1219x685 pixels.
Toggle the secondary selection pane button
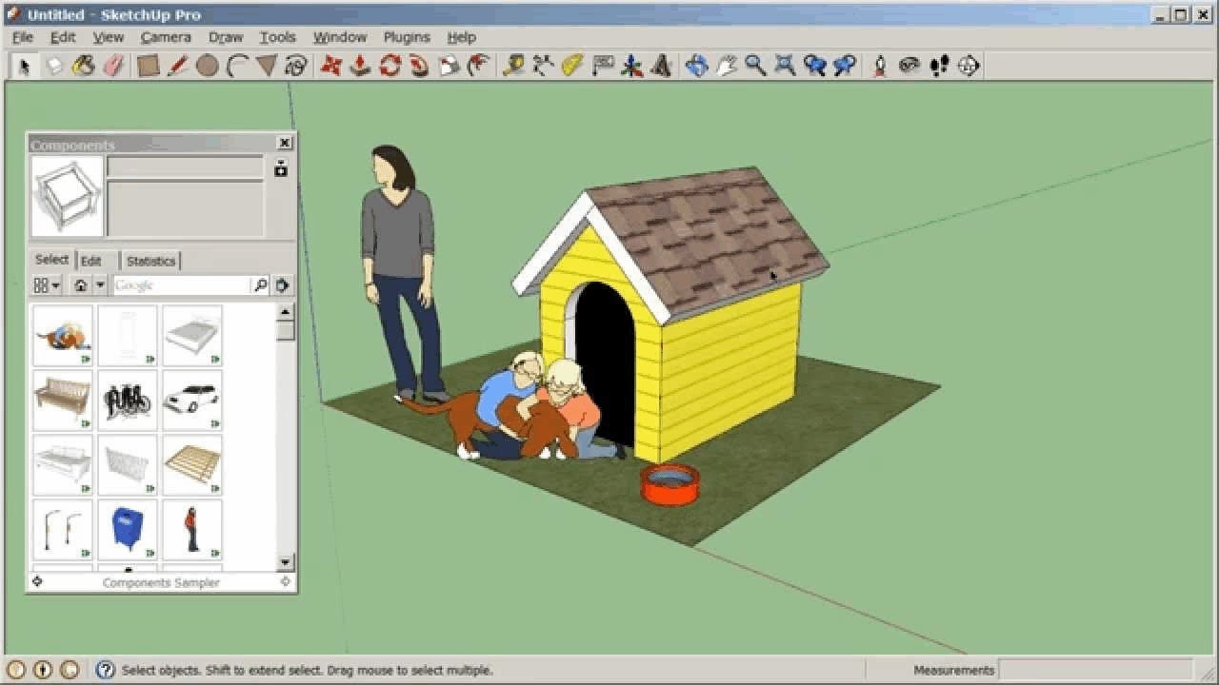(280, 169)
